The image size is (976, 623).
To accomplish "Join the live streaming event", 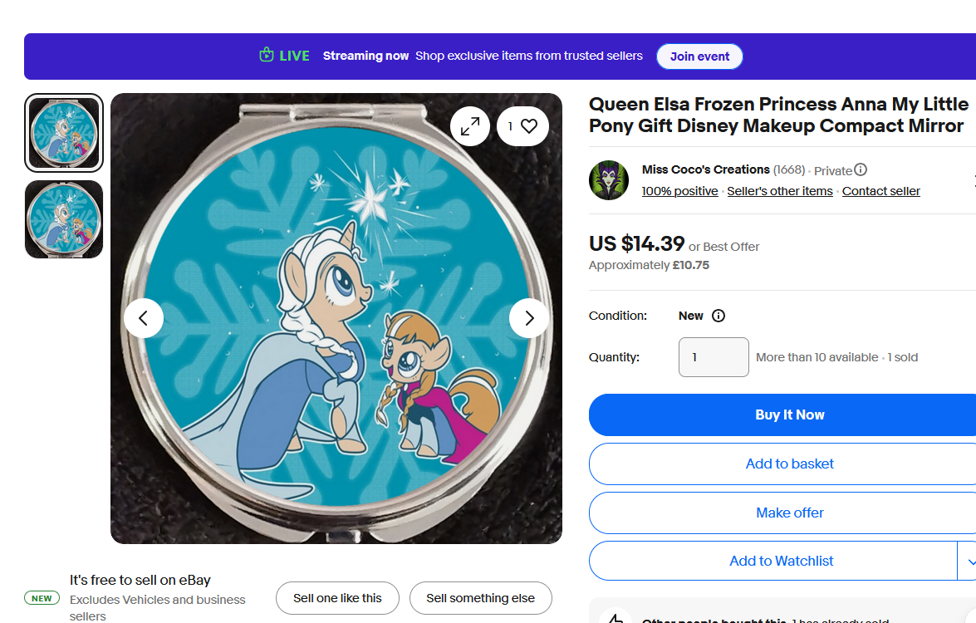I will point(699,56).
